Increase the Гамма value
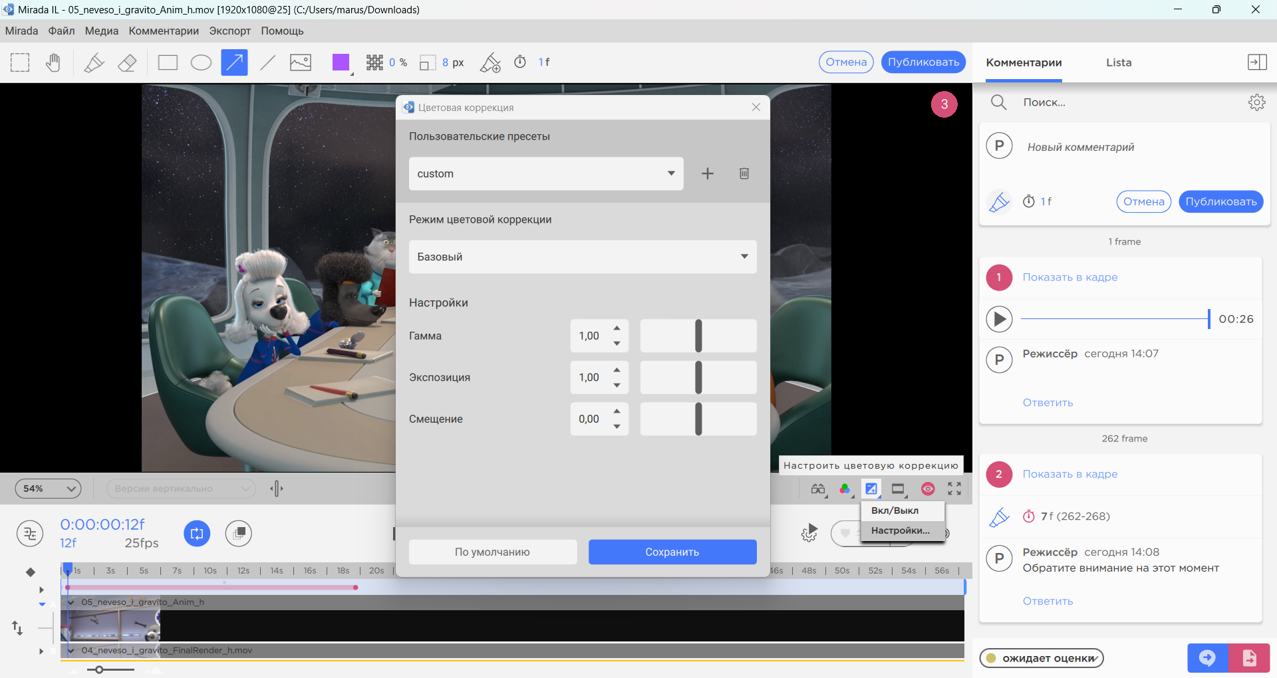Screen dimensions: 1277x678 click(617, 328)
